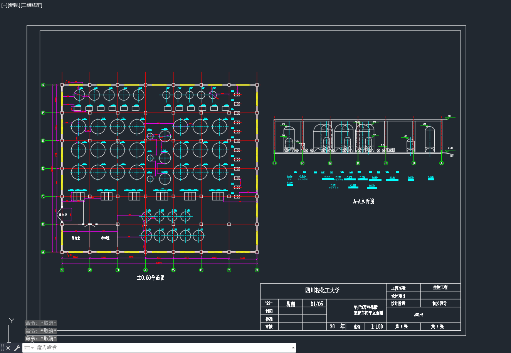This screenshot has height=353, width=511.
Task: Select the 休息室 room label
Action: tap(76, 238)
